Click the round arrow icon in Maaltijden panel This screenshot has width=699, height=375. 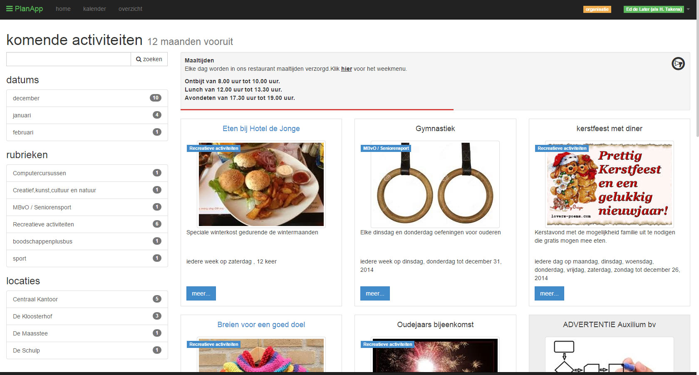[678, 64]
